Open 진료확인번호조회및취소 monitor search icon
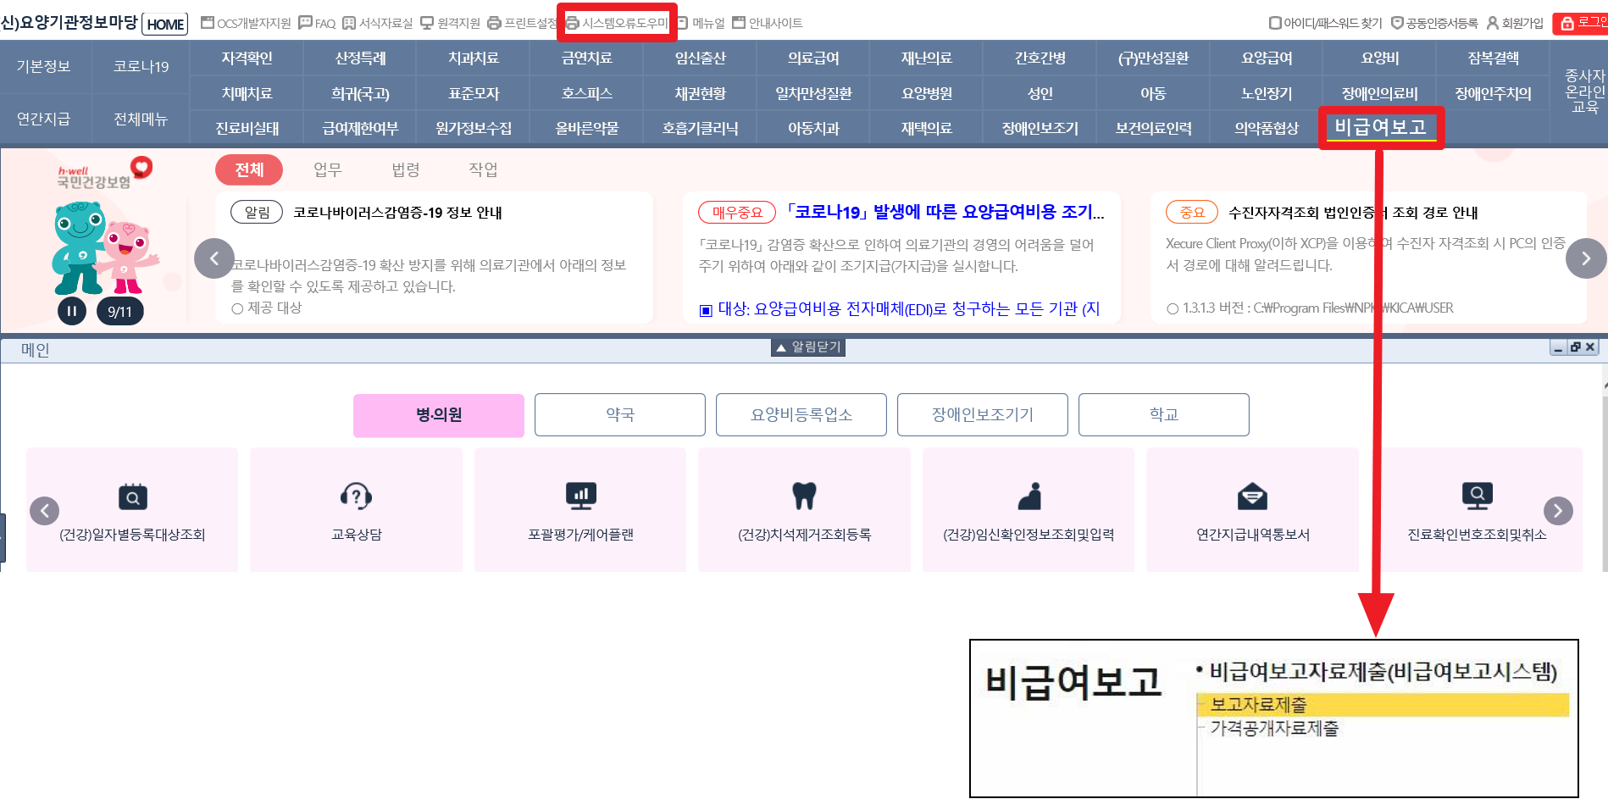The width and height of the screenshot is (1608, 810). click(x=1477, y=497)
